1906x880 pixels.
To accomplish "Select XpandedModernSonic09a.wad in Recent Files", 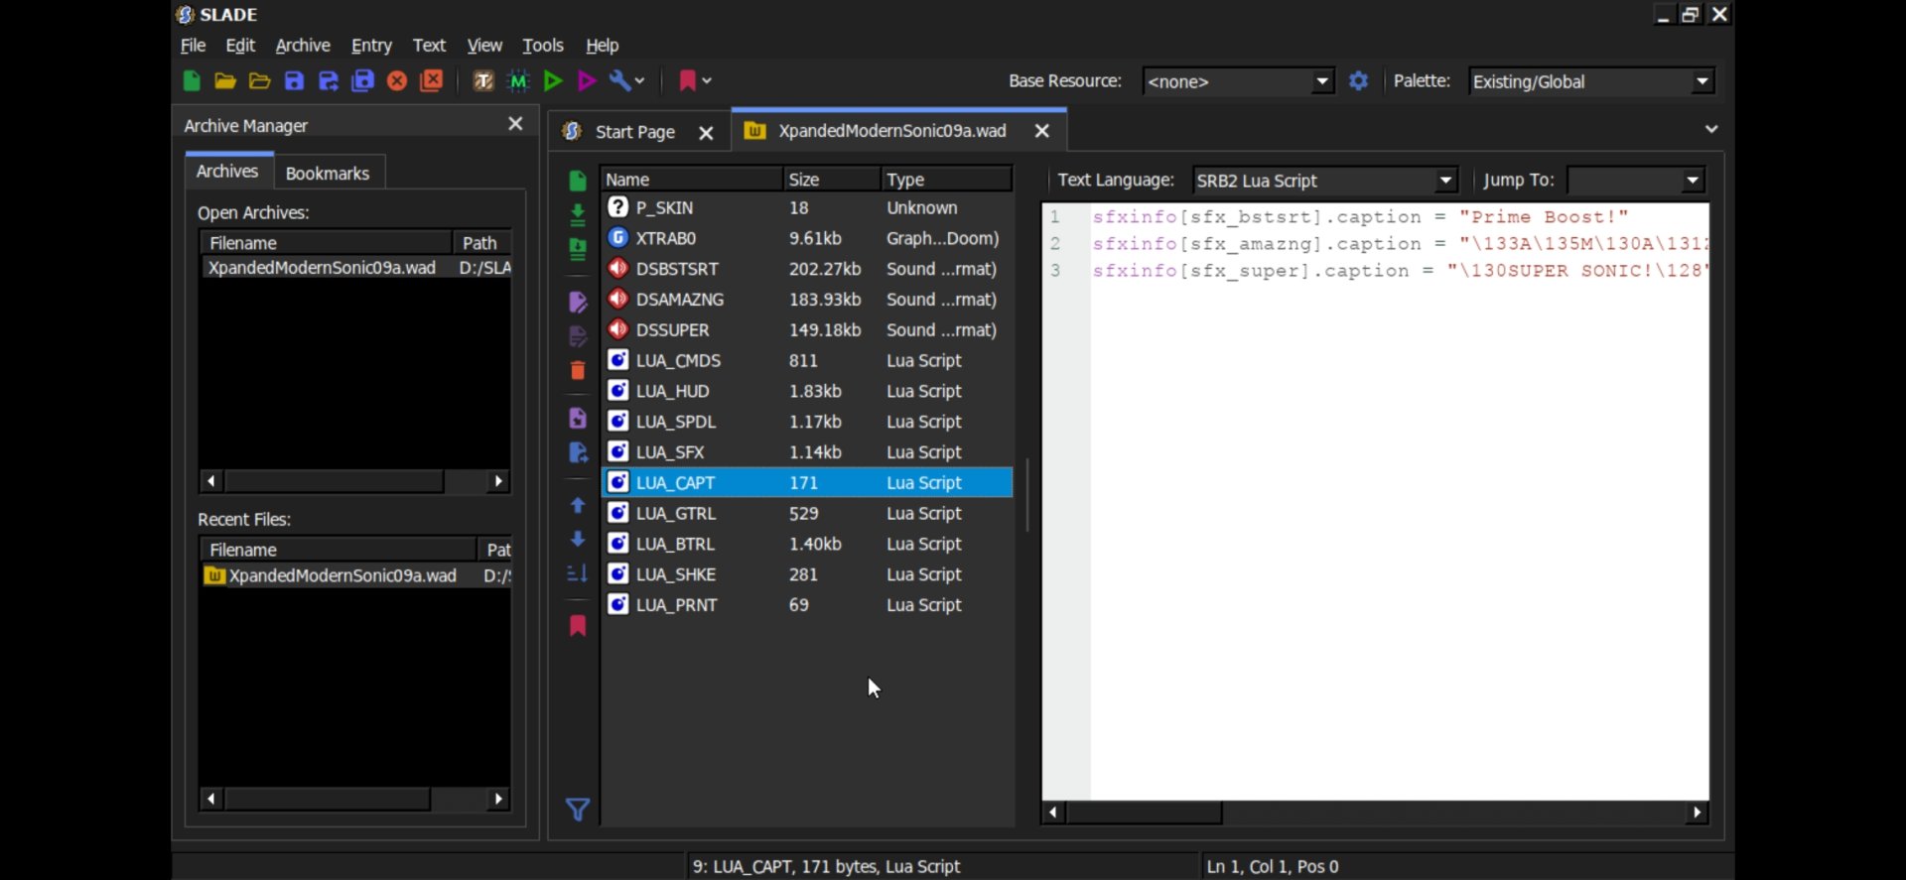I will (355, 575).
